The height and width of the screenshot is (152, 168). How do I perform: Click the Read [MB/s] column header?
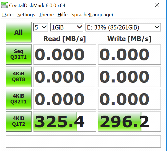[x=64, y=39]
